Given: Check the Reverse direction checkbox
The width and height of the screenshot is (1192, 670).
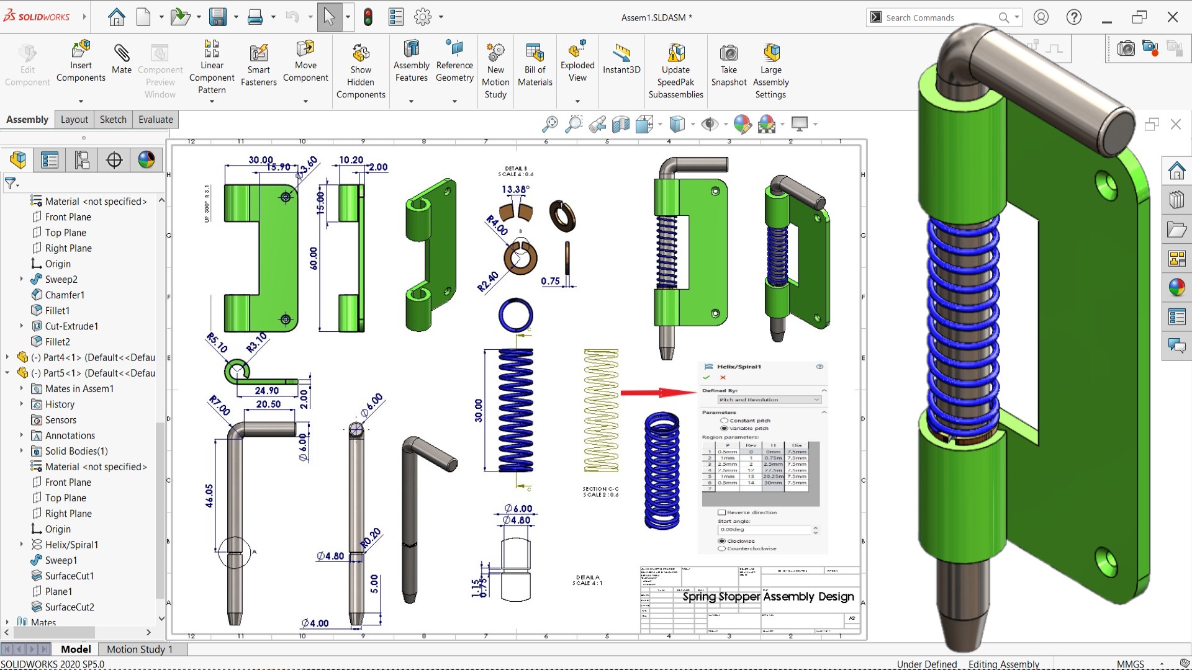Looking at the screenshot, I should [x=721, y=512].
